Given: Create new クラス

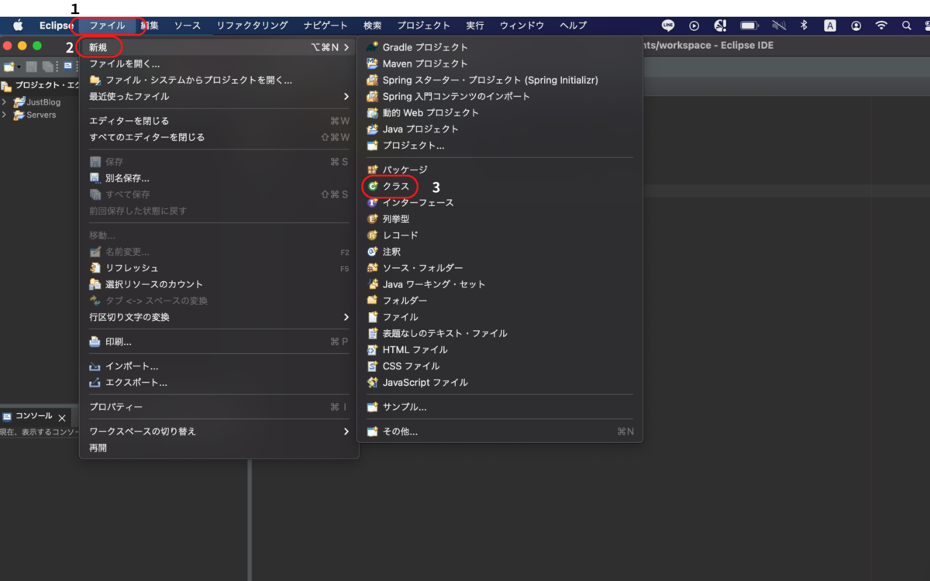Looking at the screenshot, I should (x=500, y=186).
